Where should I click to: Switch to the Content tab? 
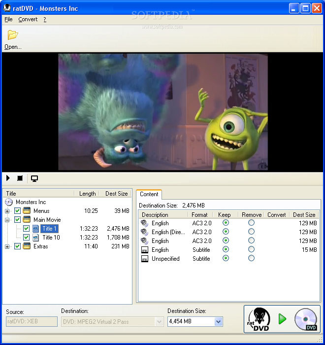[149, 194]
